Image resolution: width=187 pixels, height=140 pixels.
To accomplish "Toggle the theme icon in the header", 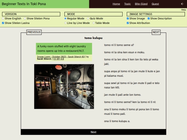I will point(182,4).
